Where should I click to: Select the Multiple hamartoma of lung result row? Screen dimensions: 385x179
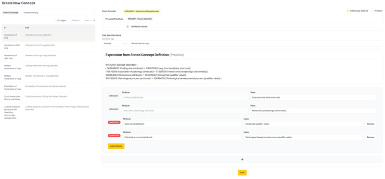pyautogui.click(x=49, y=77)
